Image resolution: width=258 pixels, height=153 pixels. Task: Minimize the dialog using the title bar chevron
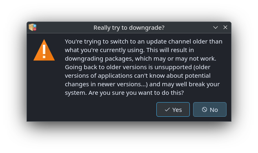pos(216,28)
